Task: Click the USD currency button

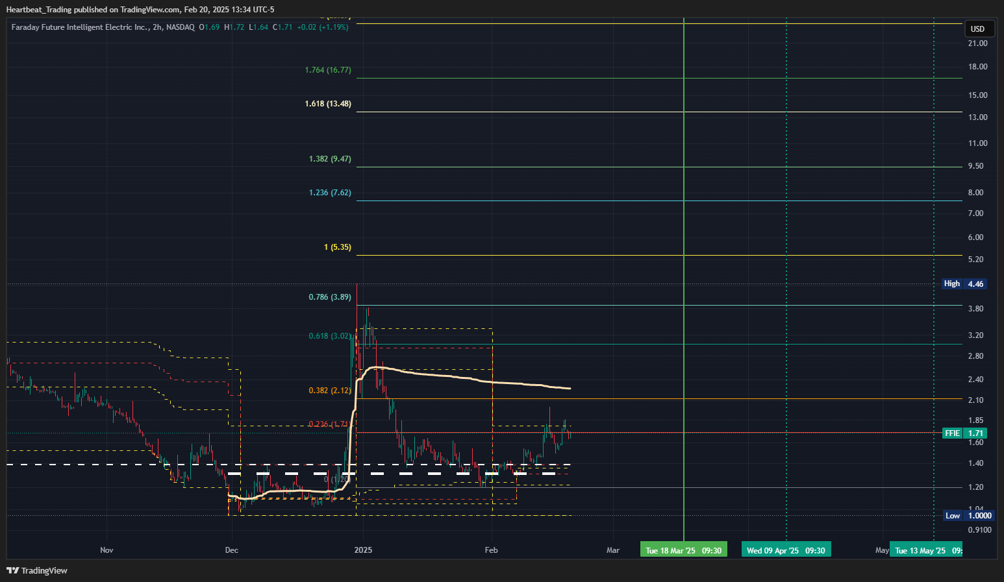Action: 977,29
